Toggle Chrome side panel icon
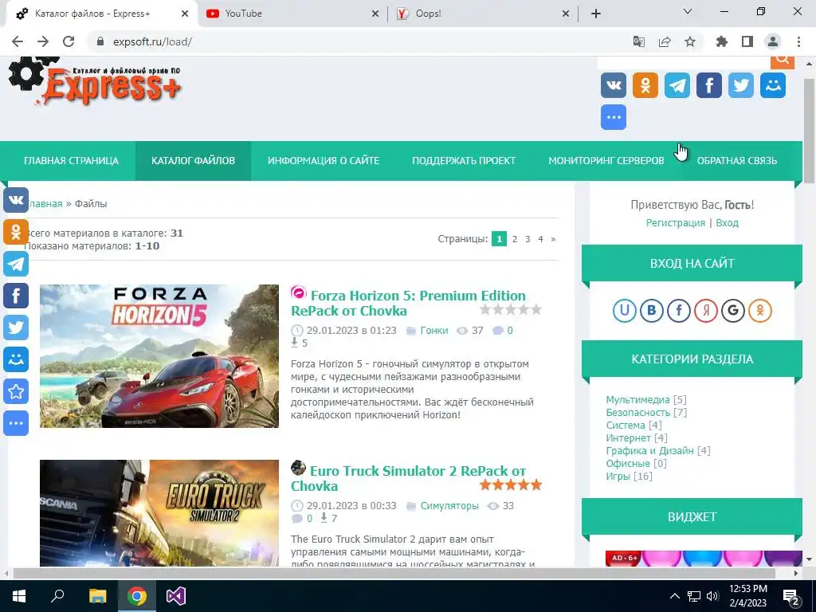816x612 pixels. tap(747, 41)
